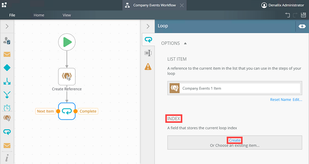Click the LIST ITEM heading

pos(177,59)
